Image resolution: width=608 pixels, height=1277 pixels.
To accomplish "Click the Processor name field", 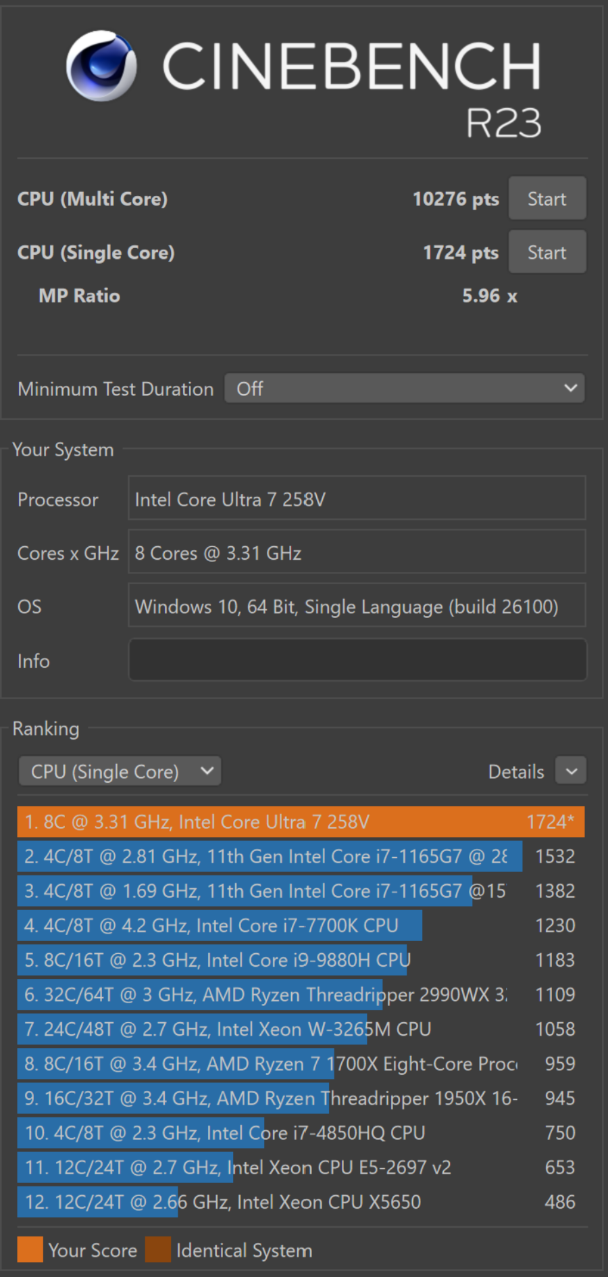I will [x=357, y=500].
